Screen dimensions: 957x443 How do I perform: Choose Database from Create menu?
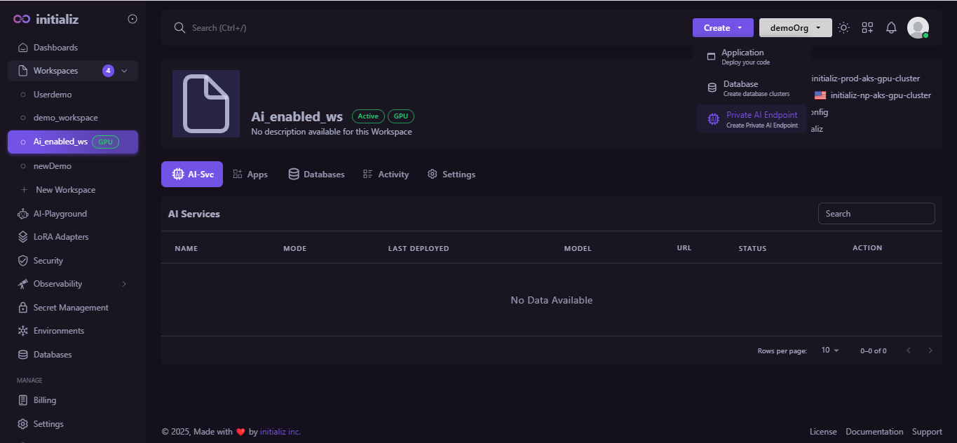pos(752,88)
